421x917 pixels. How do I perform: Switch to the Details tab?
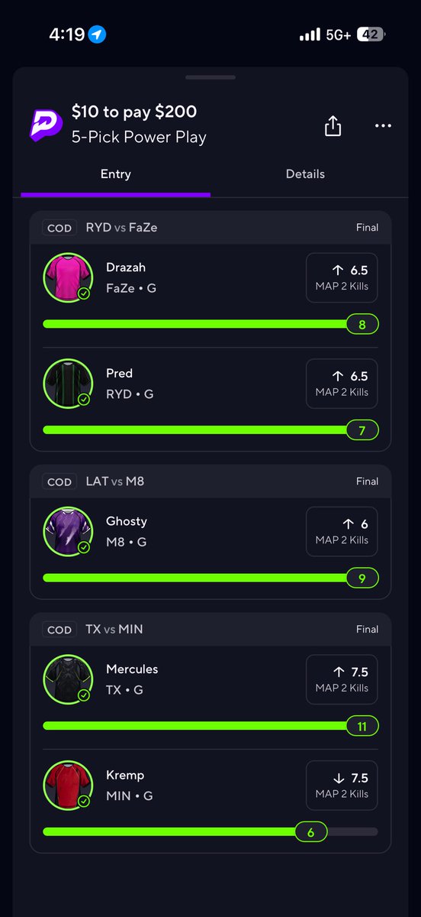coord(305,174)
